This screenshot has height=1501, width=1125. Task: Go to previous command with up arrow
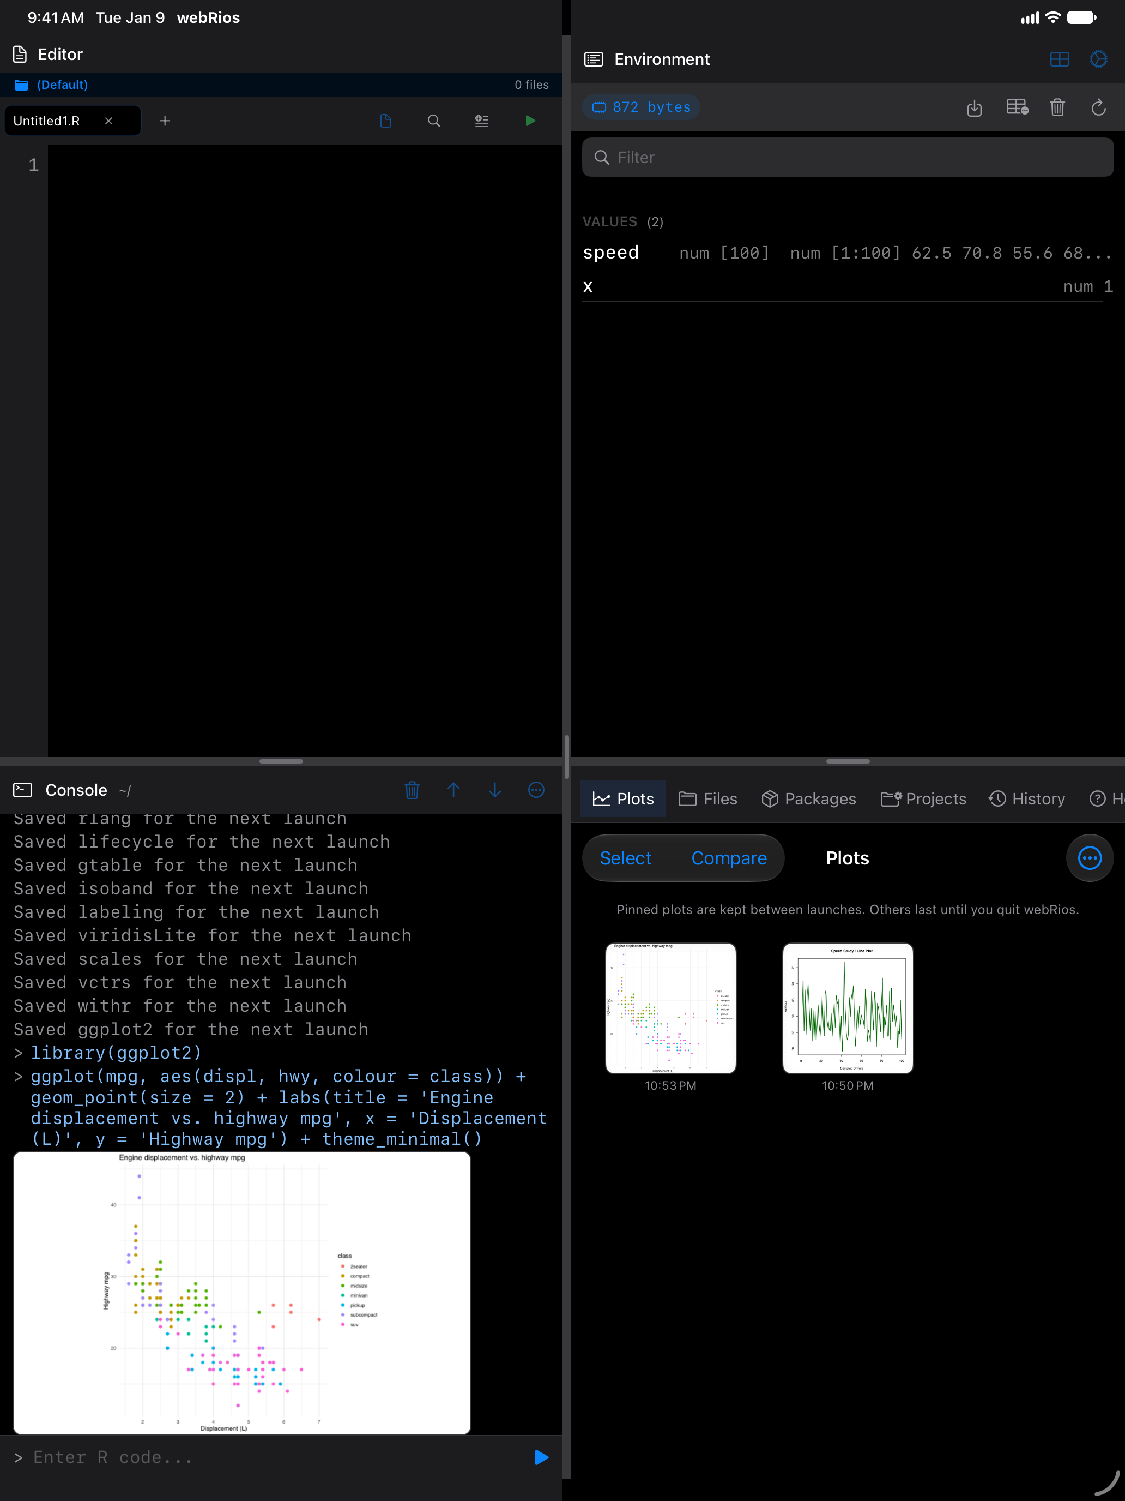tap(453, 790)
